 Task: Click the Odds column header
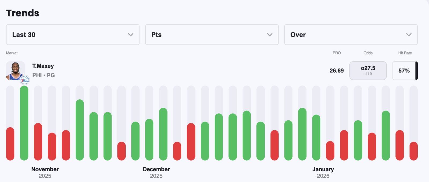[368, 53]
